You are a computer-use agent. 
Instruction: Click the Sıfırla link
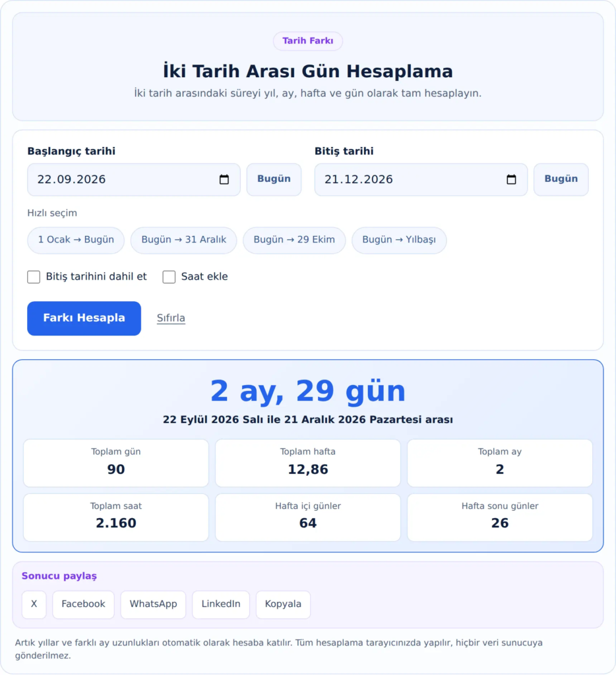point(171,318)
